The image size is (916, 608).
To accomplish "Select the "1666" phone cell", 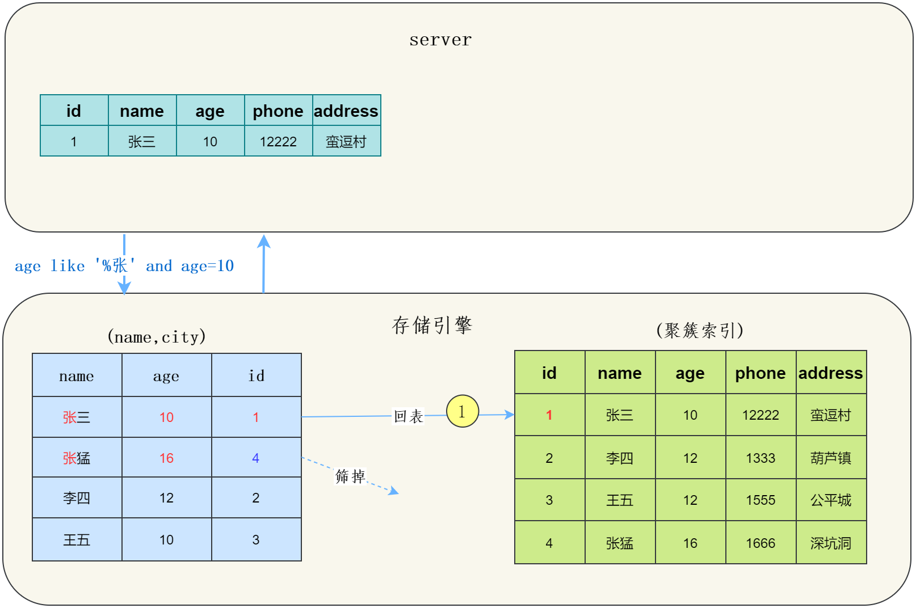I will coord(760,543).
